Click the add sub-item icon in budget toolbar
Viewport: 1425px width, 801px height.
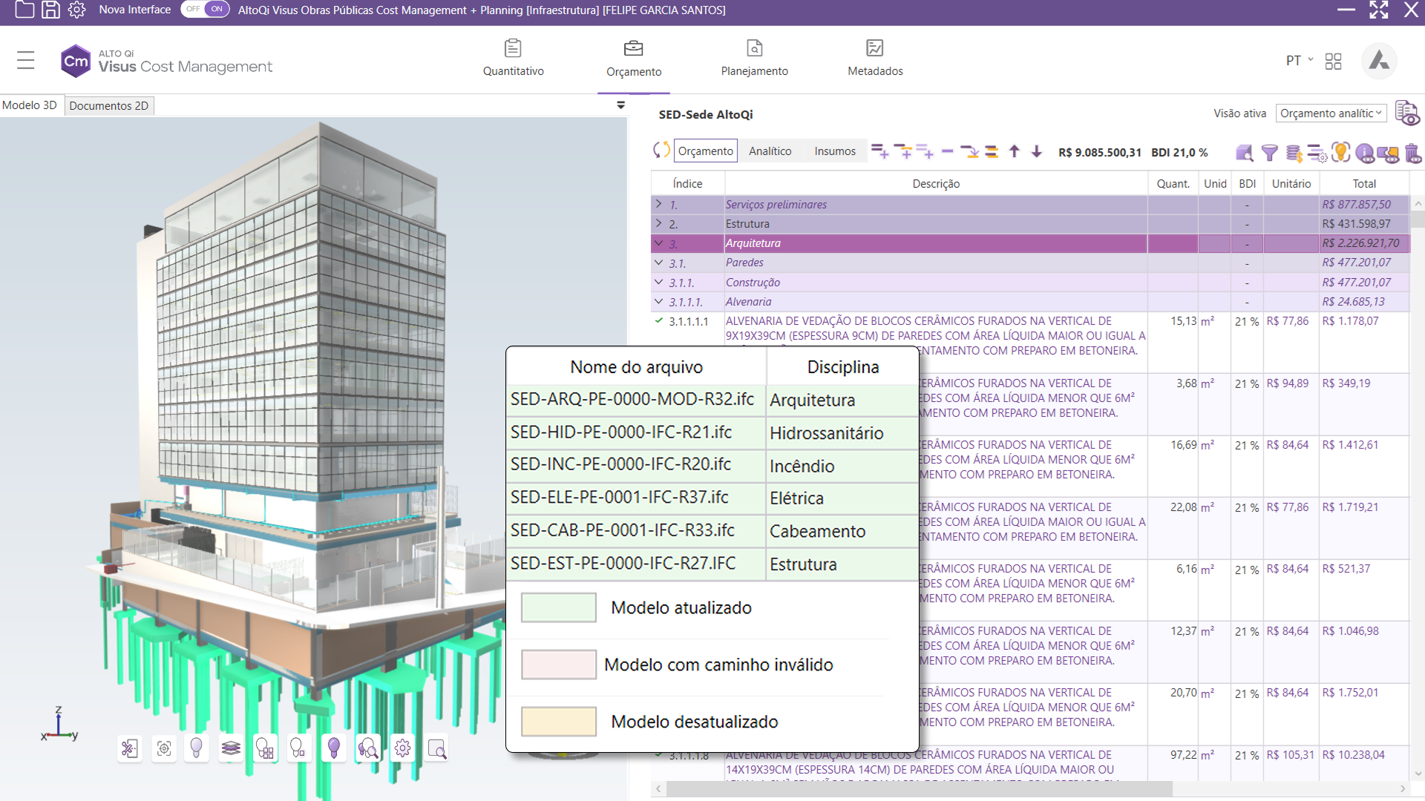point(903,151)
